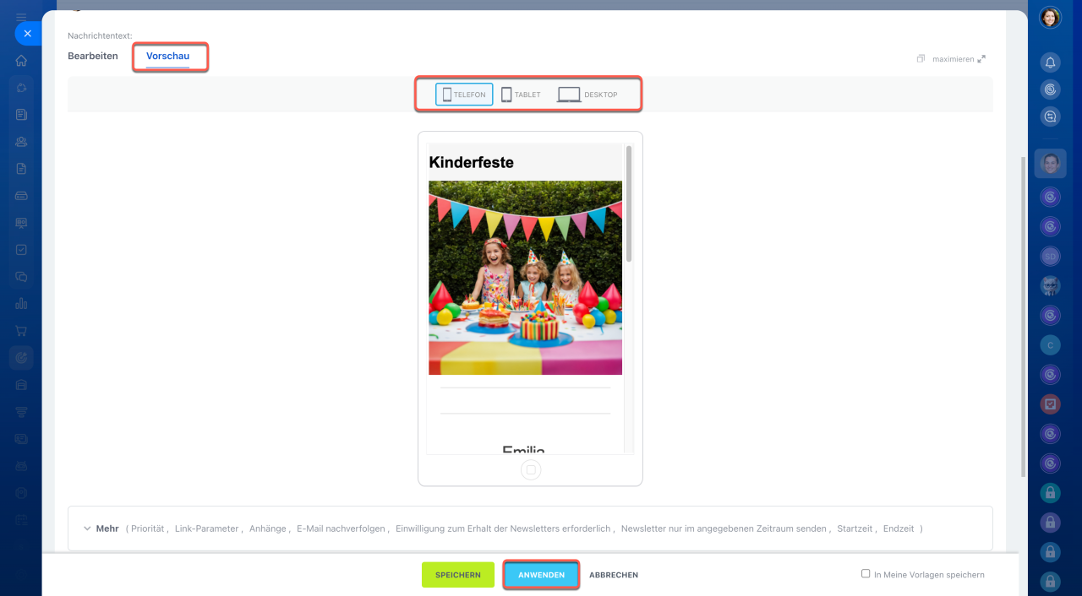
Task: Open the Tasks checkmark icon in left sidebar
Action: pyautogui.click(x=21, y=250)
